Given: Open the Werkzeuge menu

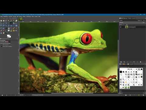Looking at the screenshot, I should 29,16.
